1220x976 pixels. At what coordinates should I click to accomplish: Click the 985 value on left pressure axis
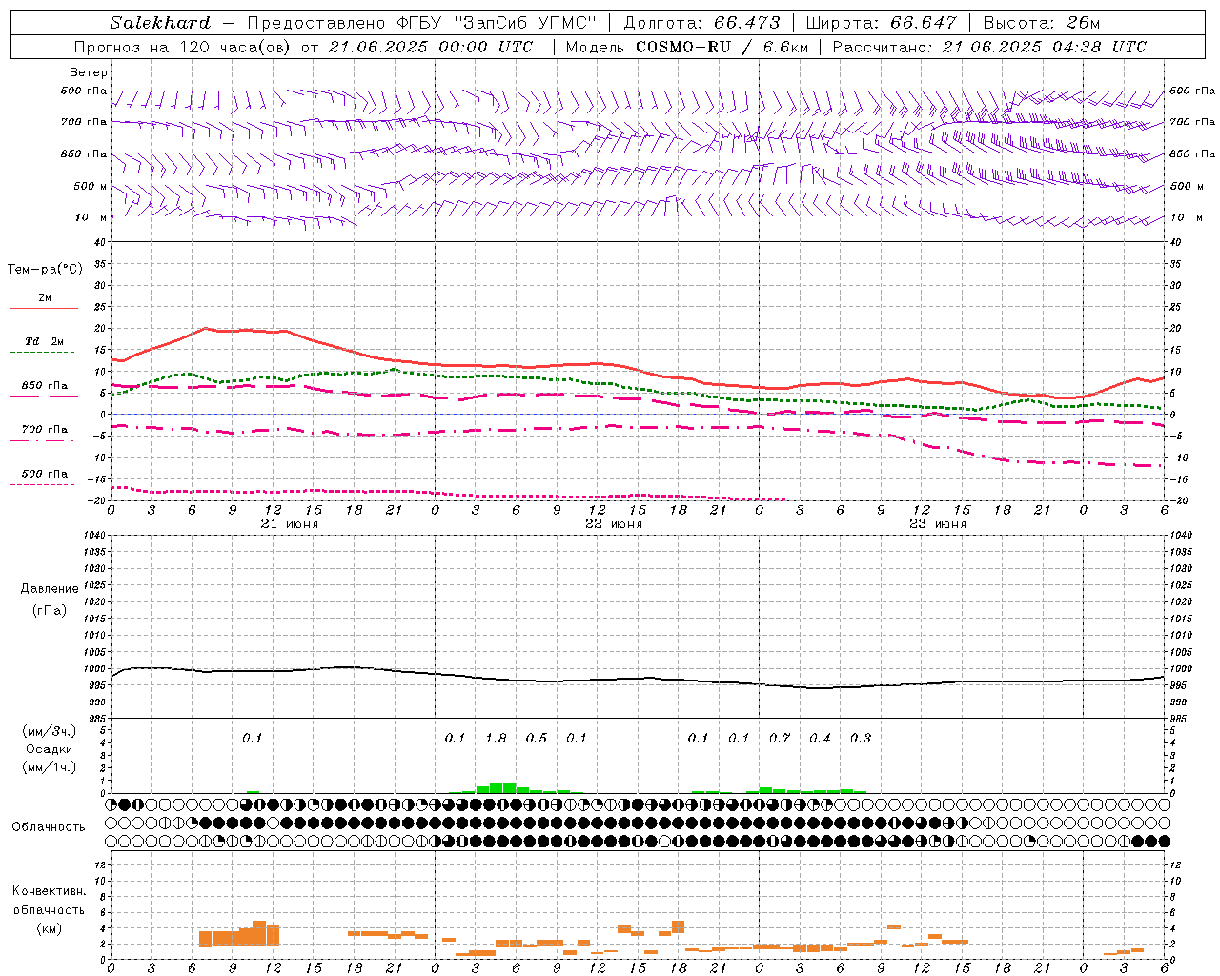(x=97, y=719)
